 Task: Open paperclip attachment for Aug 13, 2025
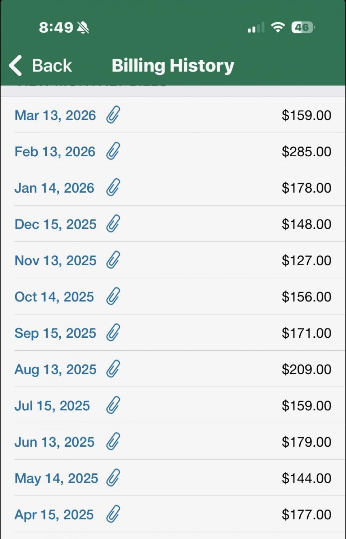[113, 369]
